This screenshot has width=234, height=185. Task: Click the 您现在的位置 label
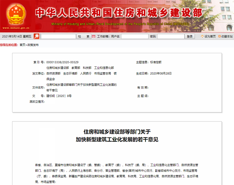click(9, 45)
